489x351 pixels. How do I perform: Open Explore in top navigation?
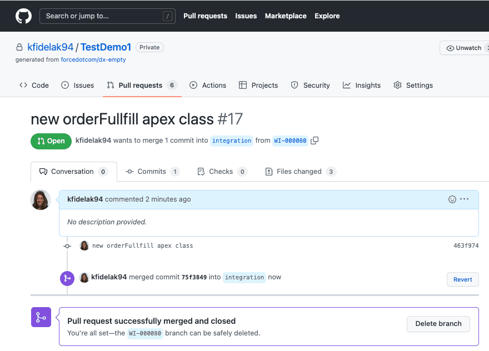pos(327,16)
